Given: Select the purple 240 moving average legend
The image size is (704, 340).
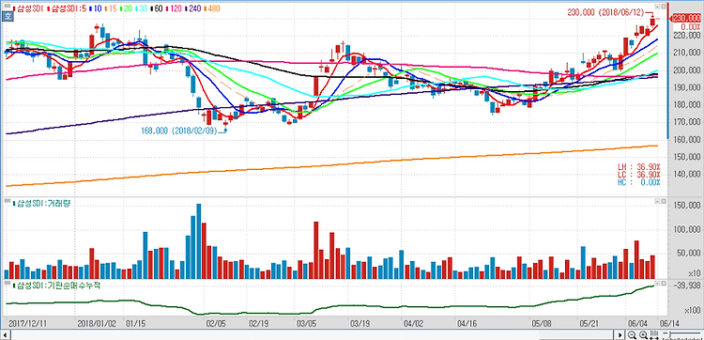Looking at the screenshot, I should [x=195, y=8].
